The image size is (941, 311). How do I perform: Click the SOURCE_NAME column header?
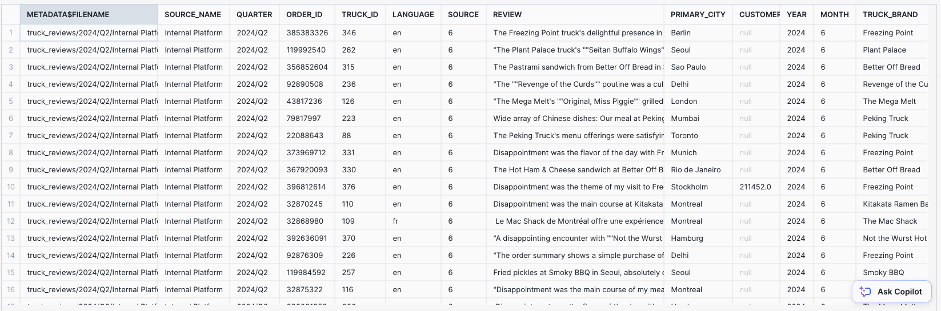tap(193, 14)
